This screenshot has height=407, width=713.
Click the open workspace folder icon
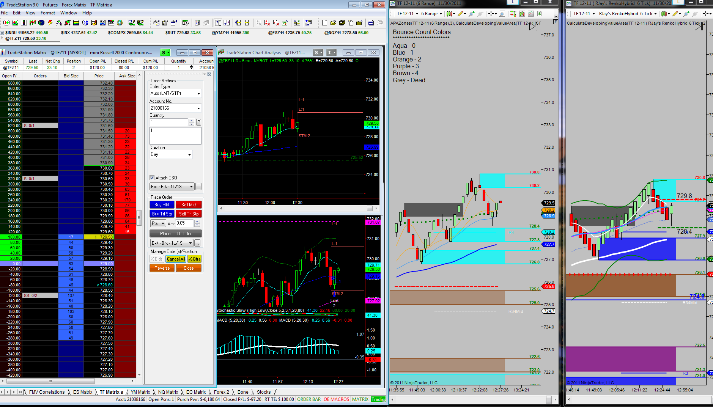[x=333, y=23]
